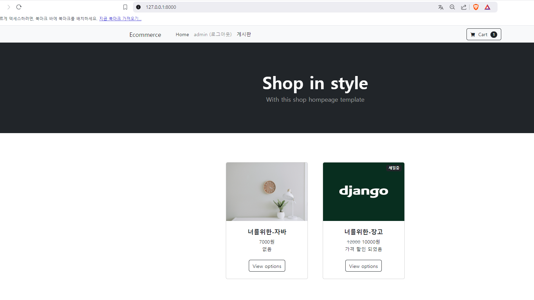Open the Ecommerce brand link
Screen dimensions: 534x300
[x=145, y=34]
